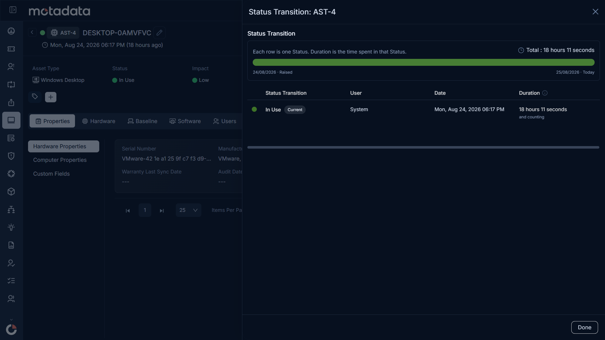
Task: Open the lightbulb knowledge icon in sidebar
Action: click(x=11, y=227)
